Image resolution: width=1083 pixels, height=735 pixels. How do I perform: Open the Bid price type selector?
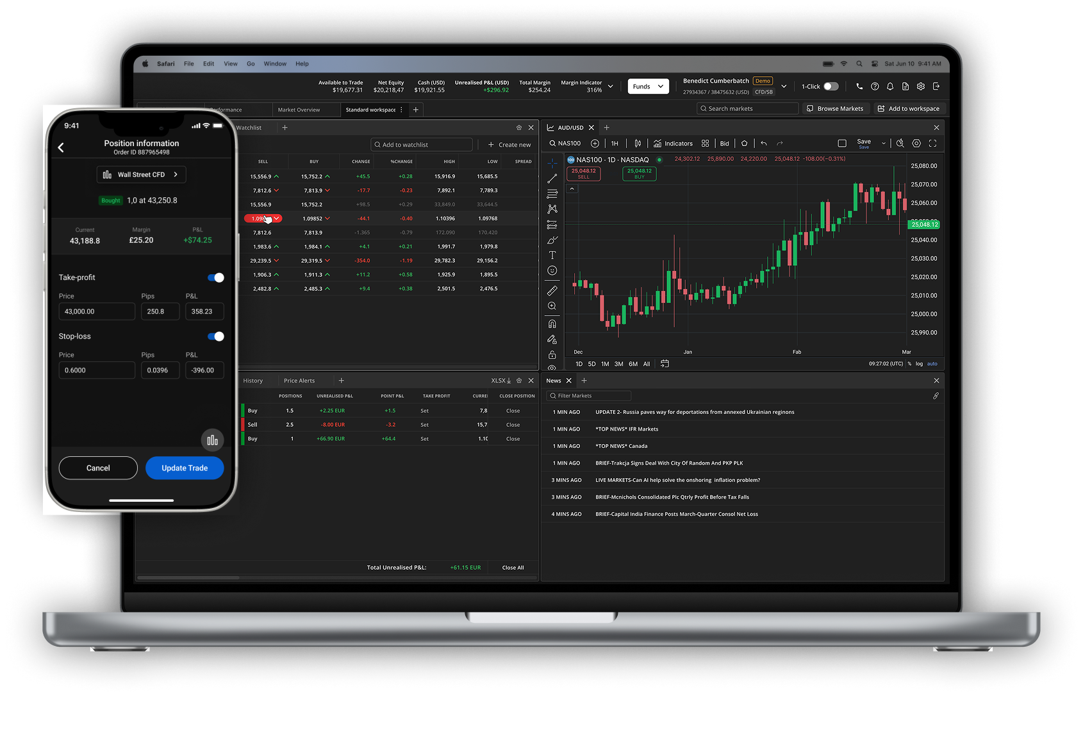(x=725, y=144)
